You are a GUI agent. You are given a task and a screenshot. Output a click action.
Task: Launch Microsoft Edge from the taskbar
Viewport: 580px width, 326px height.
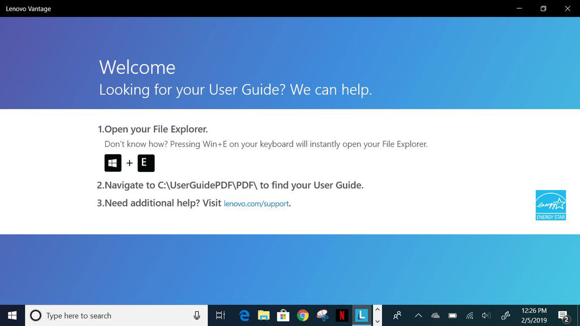(x=244, y=315)
